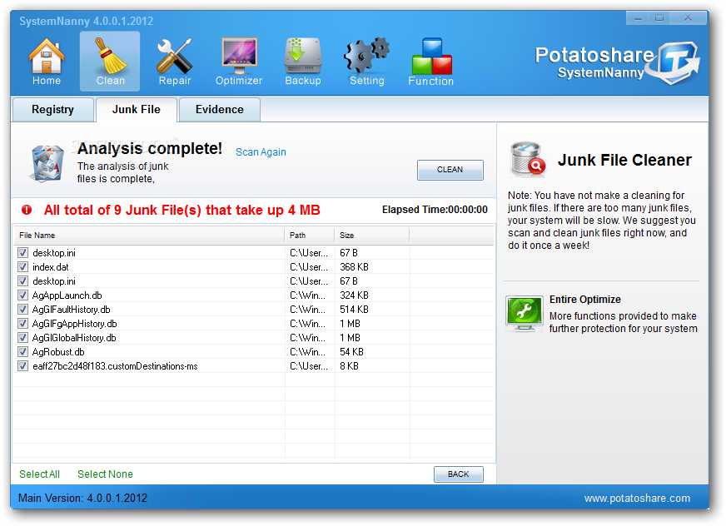Click the Elapsed Time:00:00:00 text
Image resolution: width=726 pixels, height=526 pixels.
click(x=435, y=210)
